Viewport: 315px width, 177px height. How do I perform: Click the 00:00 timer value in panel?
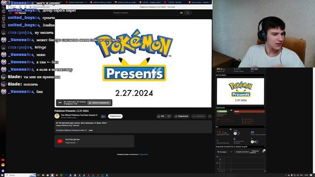pyautogui.click(x=254, y=69)
